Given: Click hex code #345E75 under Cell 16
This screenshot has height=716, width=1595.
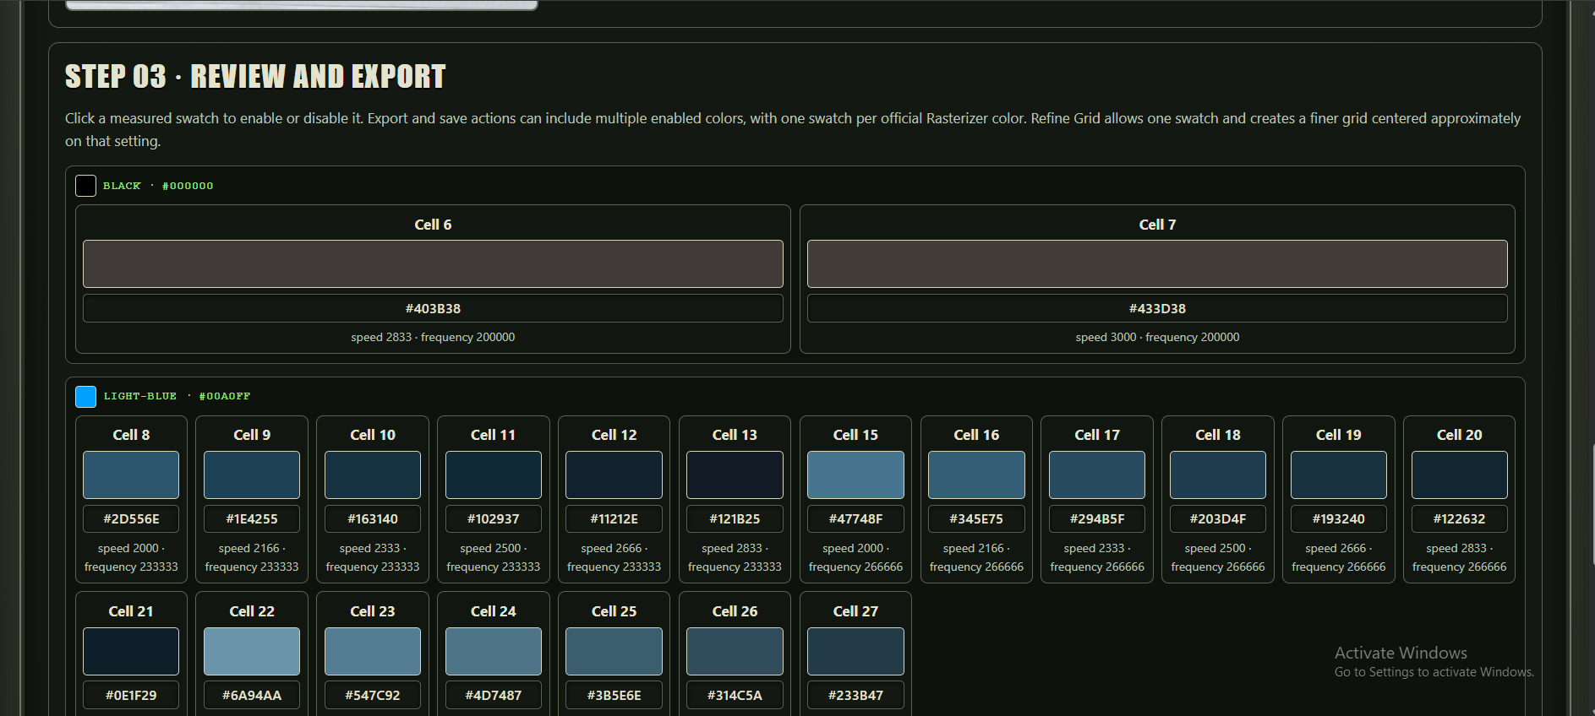Looking at the screenshot, I should point(976,518).
